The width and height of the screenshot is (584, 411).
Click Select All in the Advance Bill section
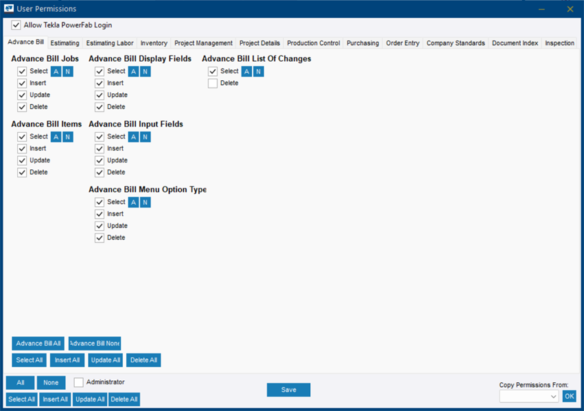[x=29, y=360]
